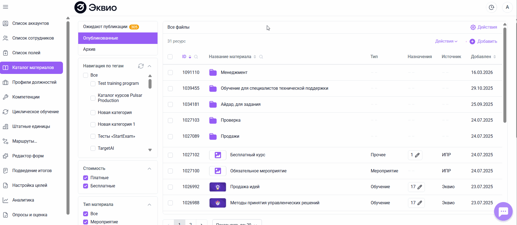
Task: Collapse the Тип материала filter section
Action: [149, 205]
